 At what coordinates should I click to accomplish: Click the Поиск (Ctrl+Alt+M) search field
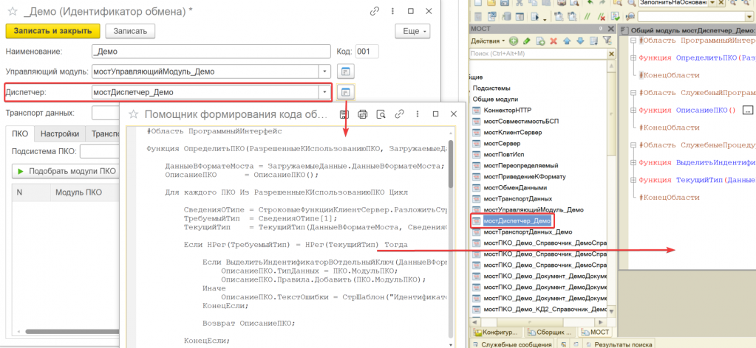(537, 54)
